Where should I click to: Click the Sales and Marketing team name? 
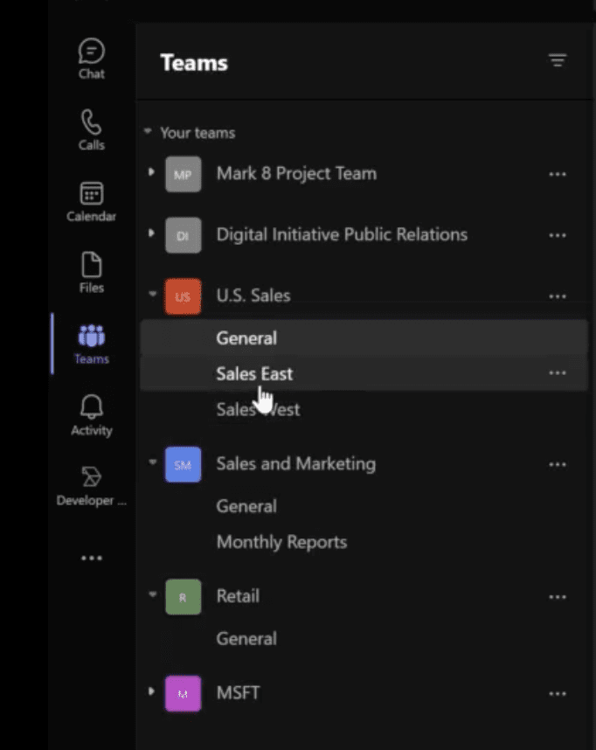click(x=296, y=464)
